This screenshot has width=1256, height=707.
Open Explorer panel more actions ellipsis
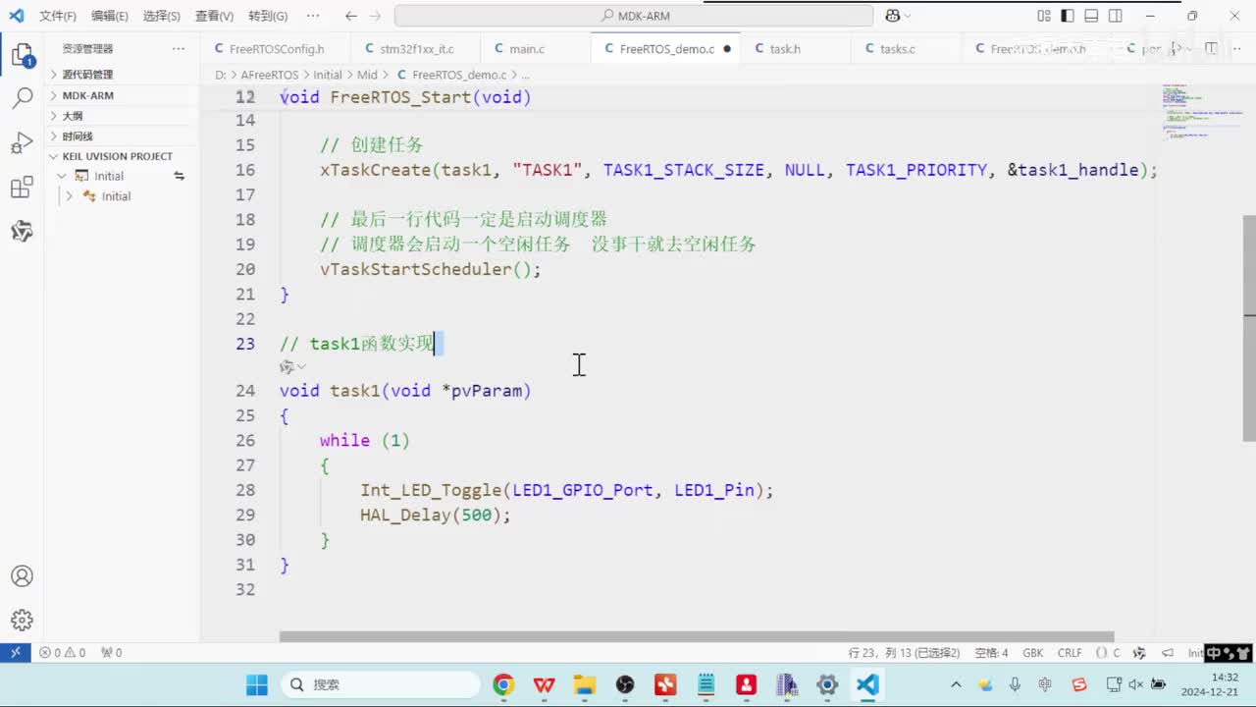click(179, 48)
